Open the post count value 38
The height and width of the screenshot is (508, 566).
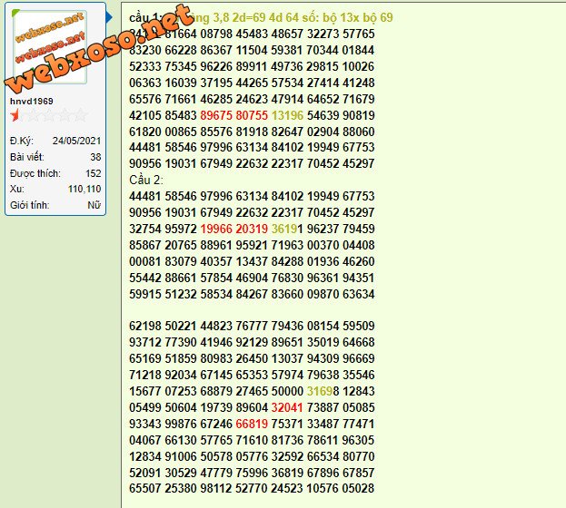pos(95,157)
